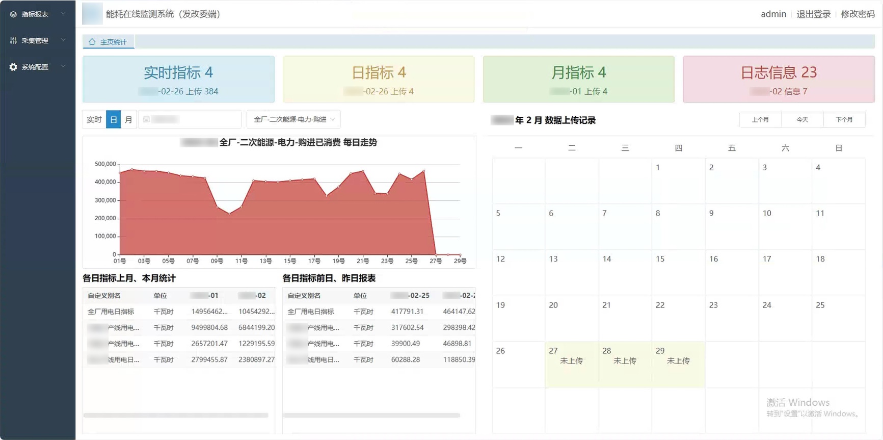Click the chart data point above 09号
The width and height of the screenshot is (883, 440).
click(217, 207)
